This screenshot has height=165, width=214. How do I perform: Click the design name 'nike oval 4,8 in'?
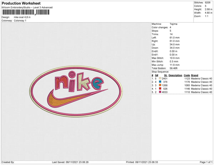click(x=22, y=17)
